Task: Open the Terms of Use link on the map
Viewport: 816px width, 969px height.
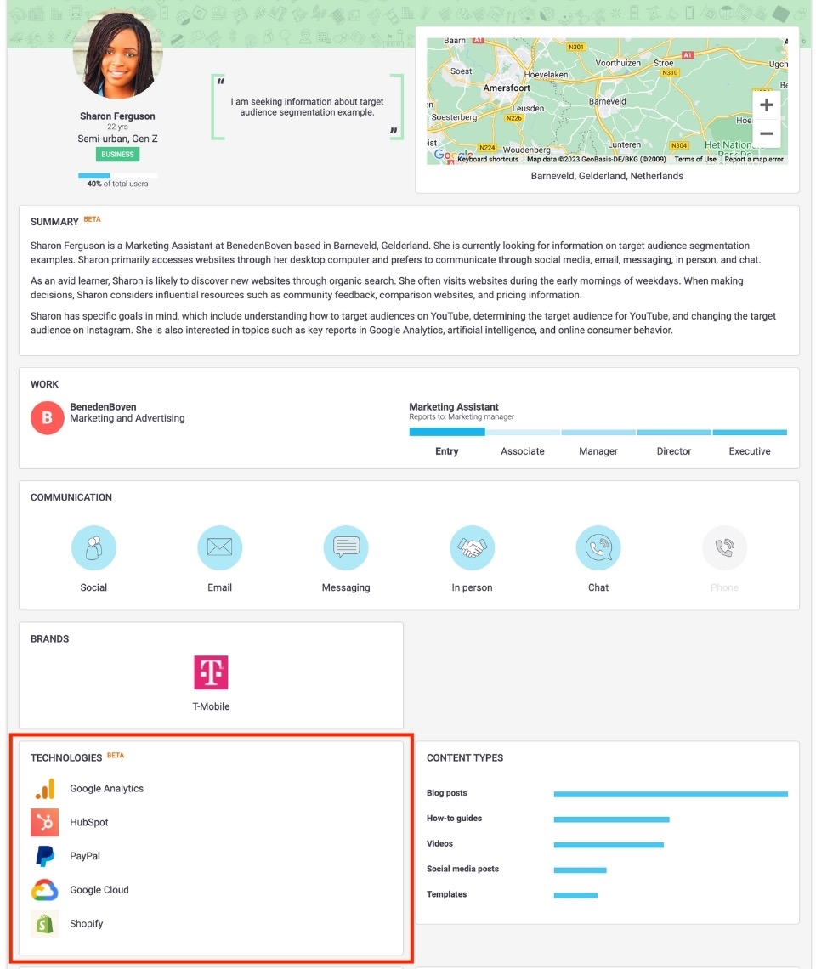Action: (x=695, y=159)
